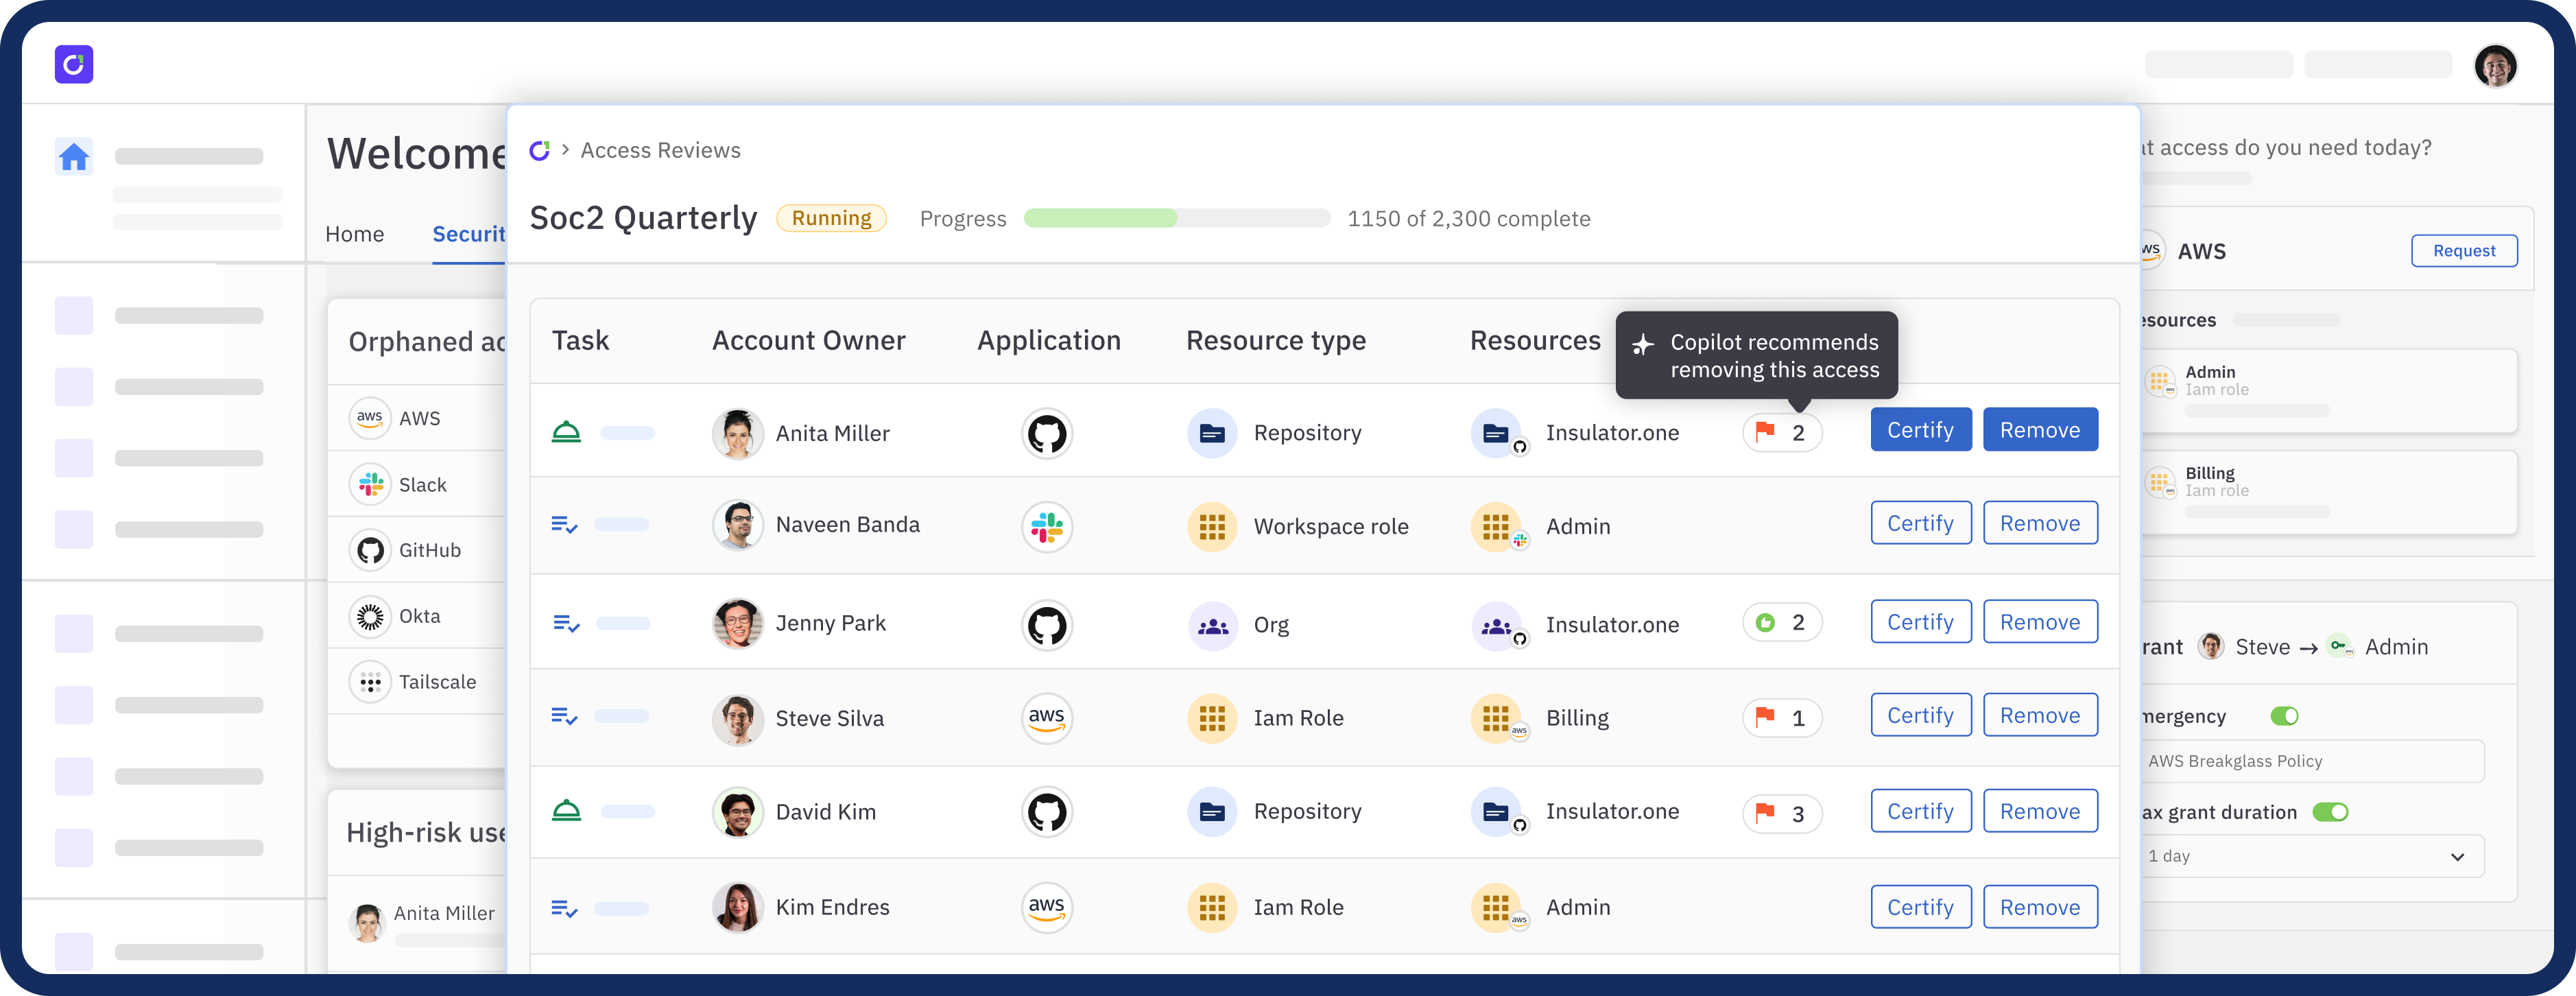The image size is (2576, 996).
Task: Switch to the Home tab
Action: pyautogui.click(x=354, y=234)
